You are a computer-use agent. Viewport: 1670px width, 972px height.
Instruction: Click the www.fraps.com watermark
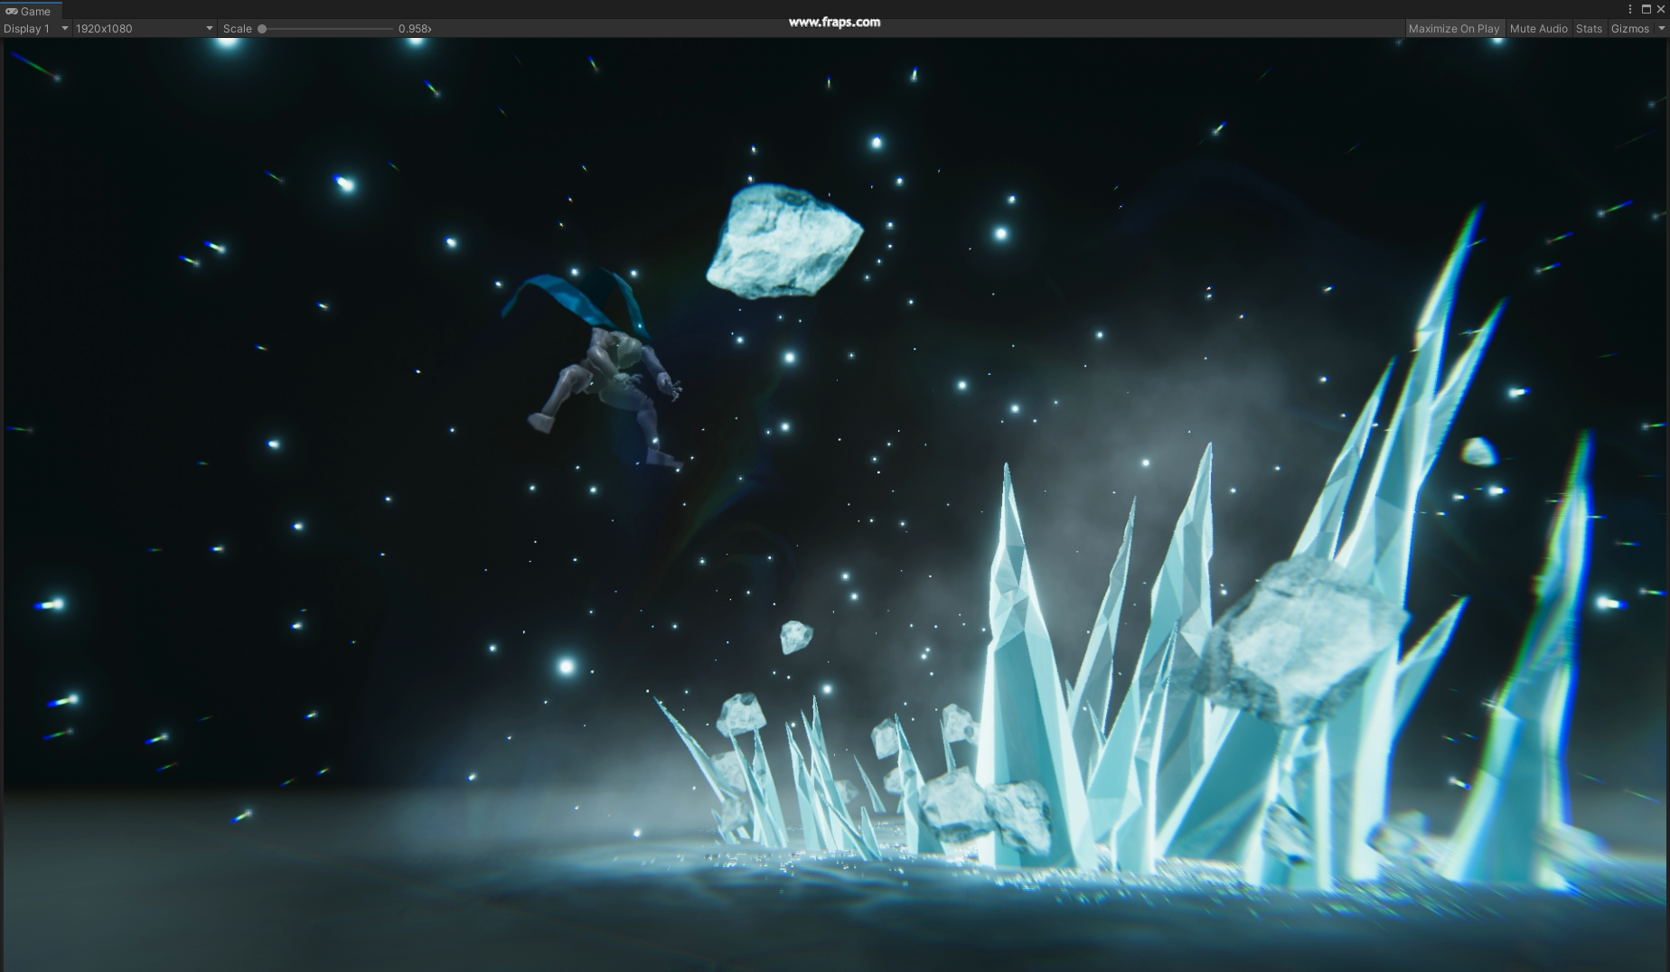click(834, 22)
